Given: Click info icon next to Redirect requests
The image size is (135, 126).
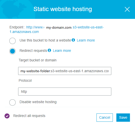Looking at the screenshot, I should tap(49, 50).
